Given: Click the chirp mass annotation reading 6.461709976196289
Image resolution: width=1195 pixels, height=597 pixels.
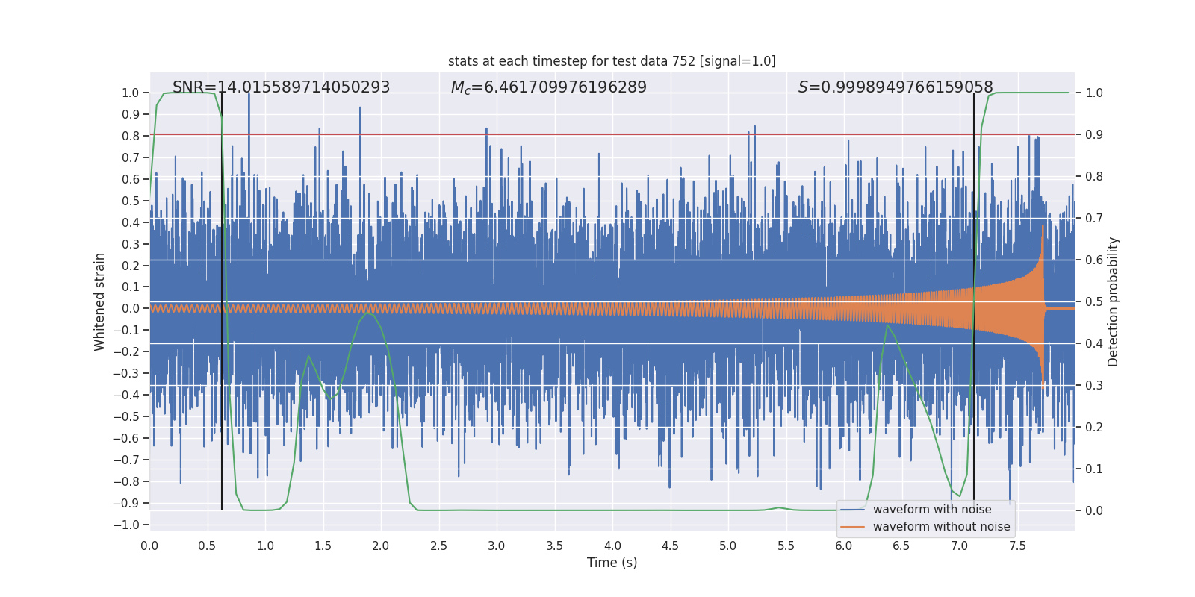Looking at the screenshot, I should [548, 87].
